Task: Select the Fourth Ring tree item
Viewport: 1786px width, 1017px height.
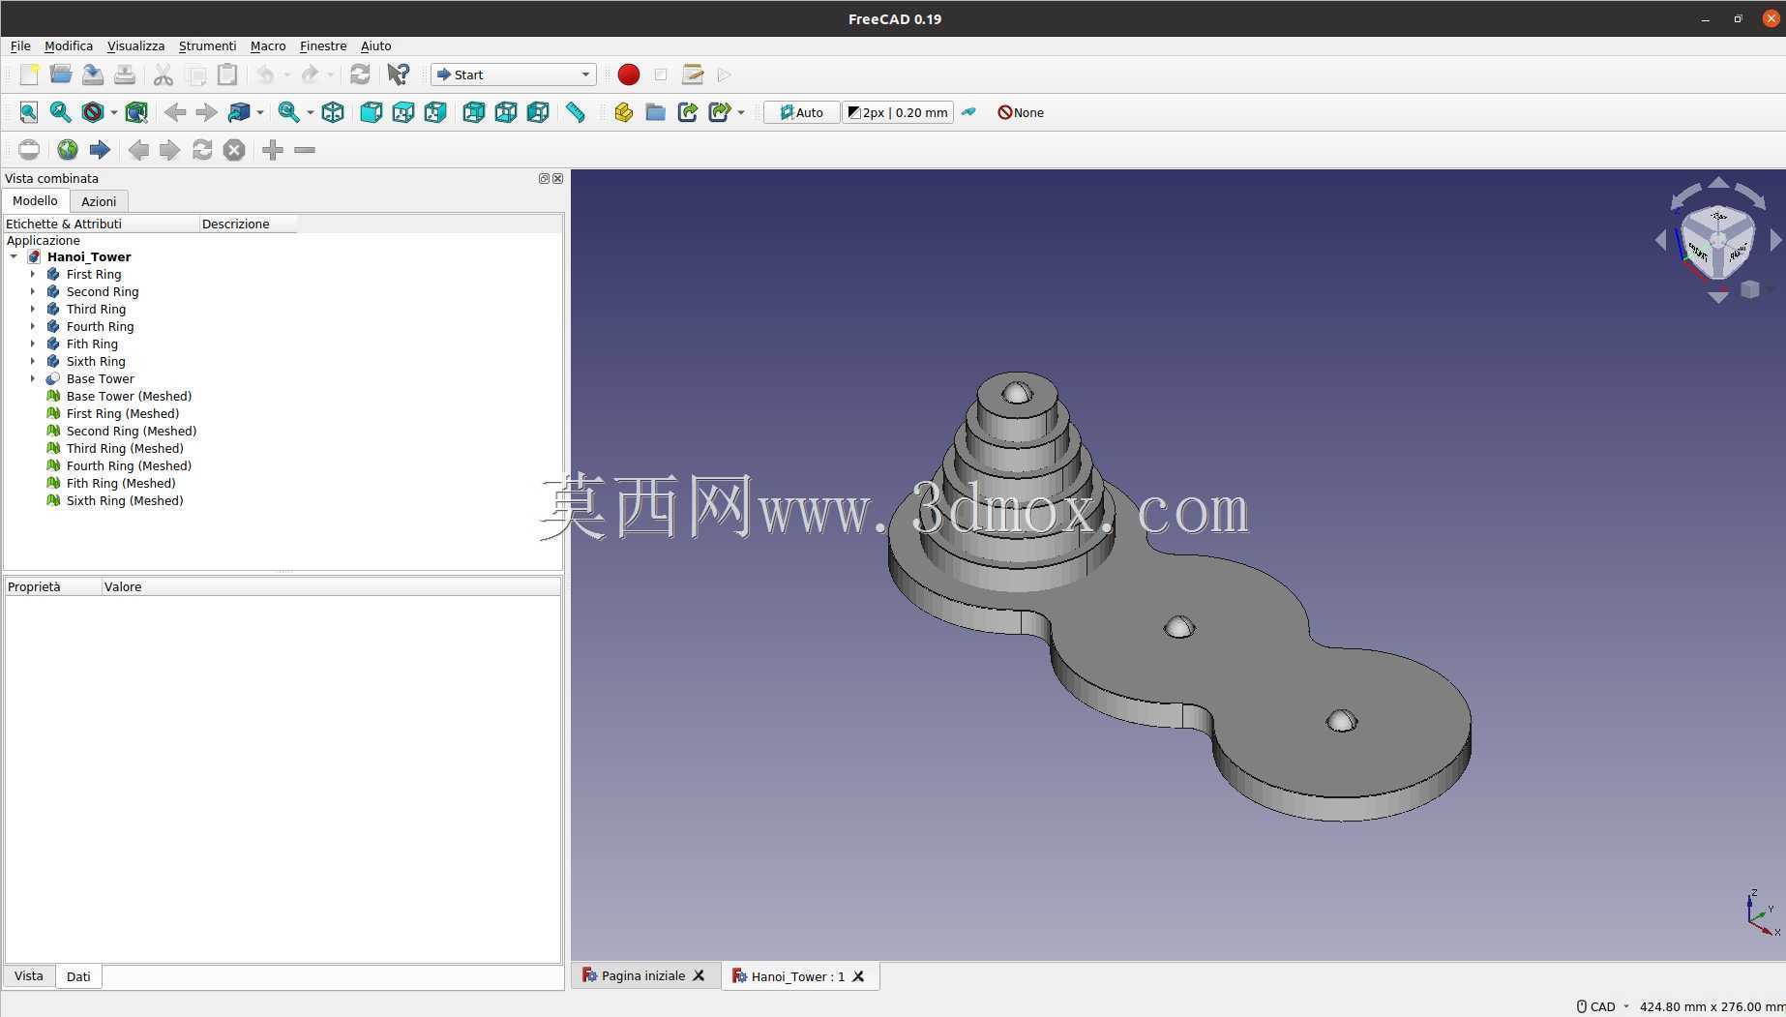Action: (100, 326)
